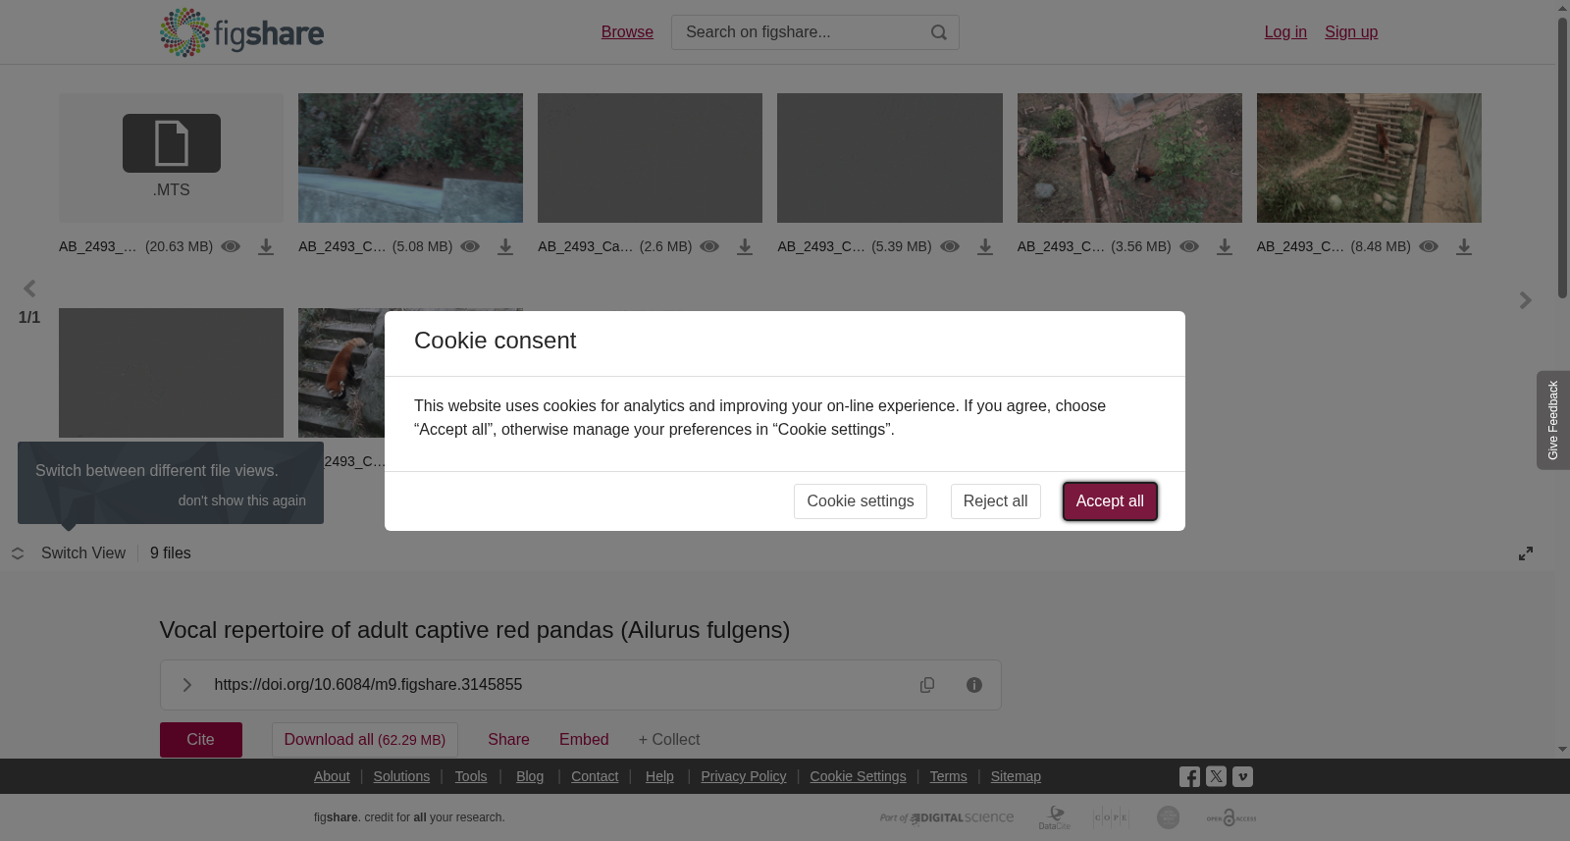The width and height of the screenshot is (1570, 841).
Task: Click Log in
Action: click(1285, 32)
